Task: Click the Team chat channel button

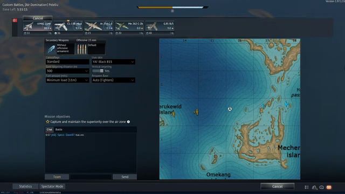Action: 57,177
